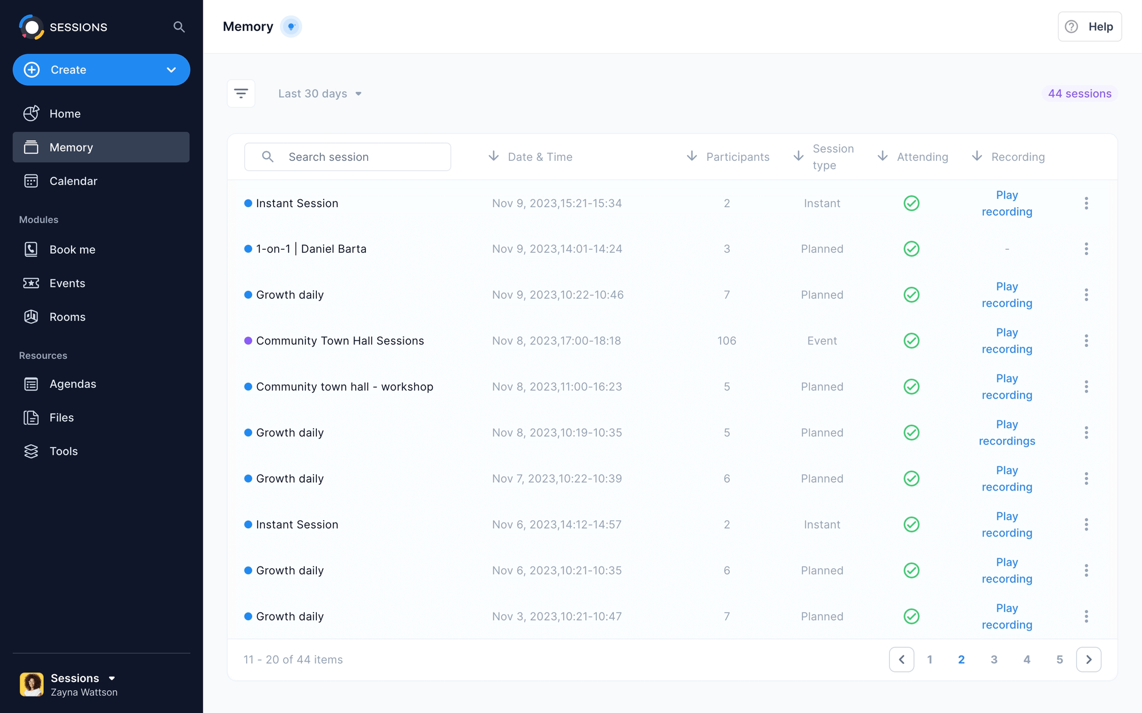Open Community town hall - workshop session
Viewport: 1142px width, 713px height.
click(x=344, y=387)
